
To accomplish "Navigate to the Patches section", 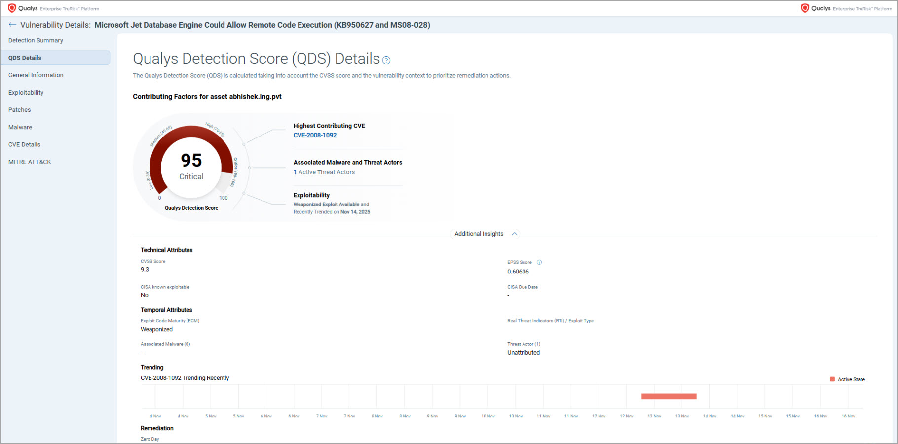I will point(19,110).
